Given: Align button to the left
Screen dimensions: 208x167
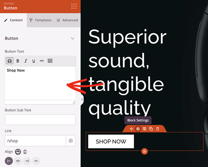Looking at the screenshot, I should [9, 161].
